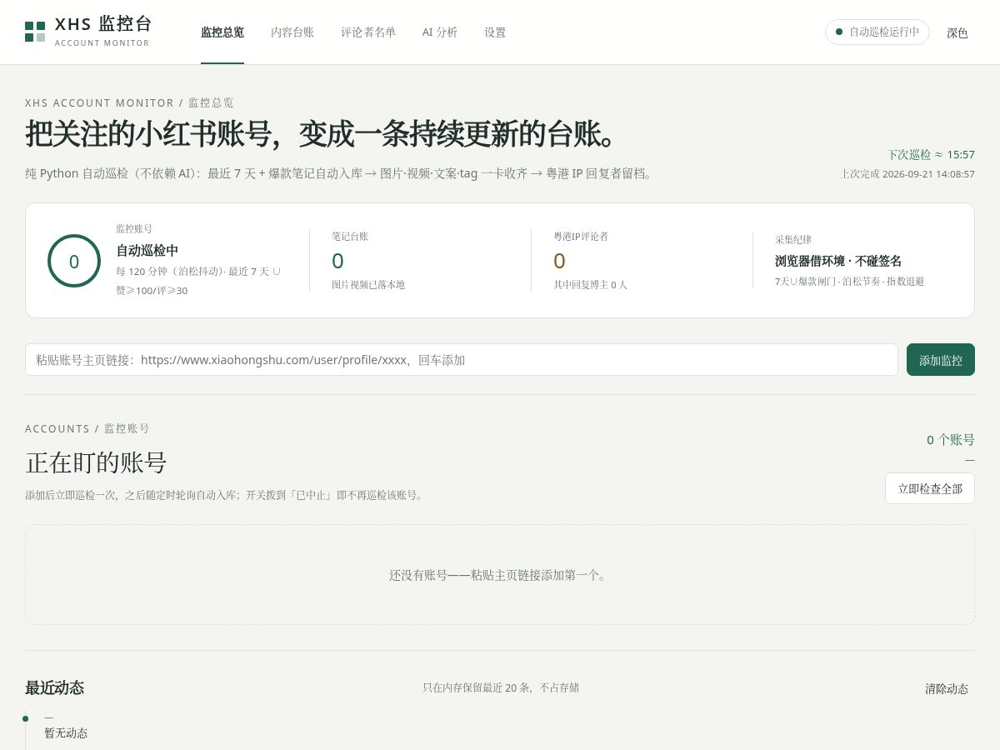Click the account profile link input field
Image resolution: width=1000 pixels, height=750 pixels.
(x=462, y=360)
